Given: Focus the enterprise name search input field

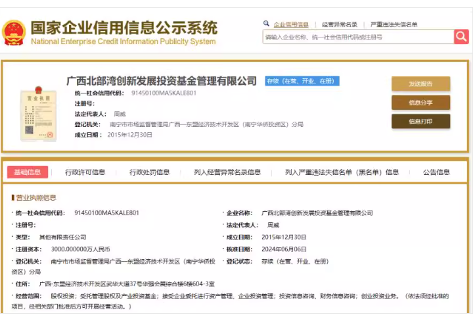Looking at the screenshot, I should tap(358, 37).
